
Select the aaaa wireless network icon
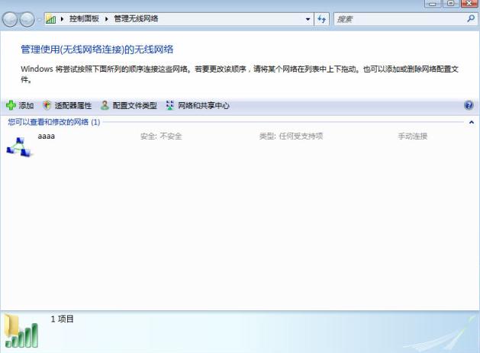pyautogui.click(x=19, y=147)
